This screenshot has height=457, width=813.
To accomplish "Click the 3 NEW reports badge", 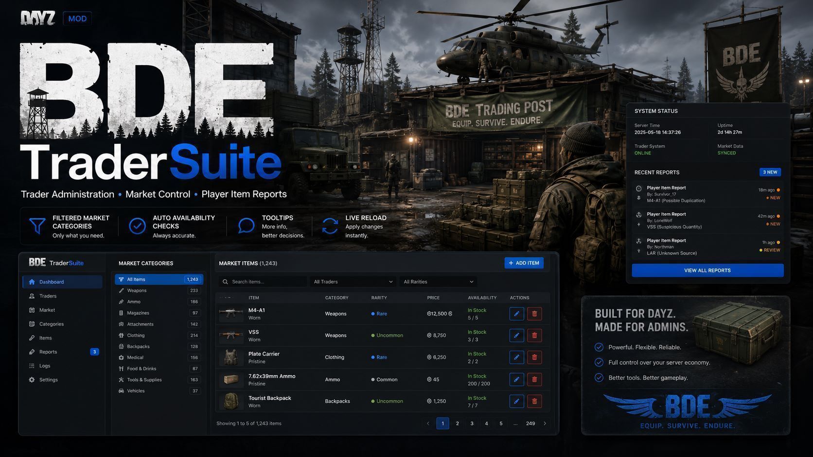I will pyautogui.click(x=770, y=172).
